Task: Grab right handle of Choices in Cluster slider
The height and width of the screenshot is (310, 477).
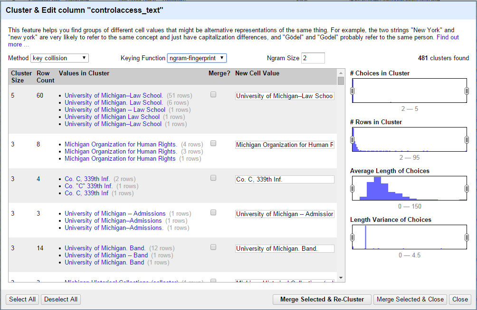Action: coord(467,91)
